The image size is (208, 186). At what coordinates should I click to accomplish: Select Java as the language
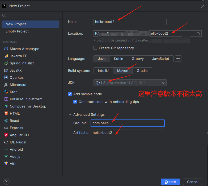102,59
